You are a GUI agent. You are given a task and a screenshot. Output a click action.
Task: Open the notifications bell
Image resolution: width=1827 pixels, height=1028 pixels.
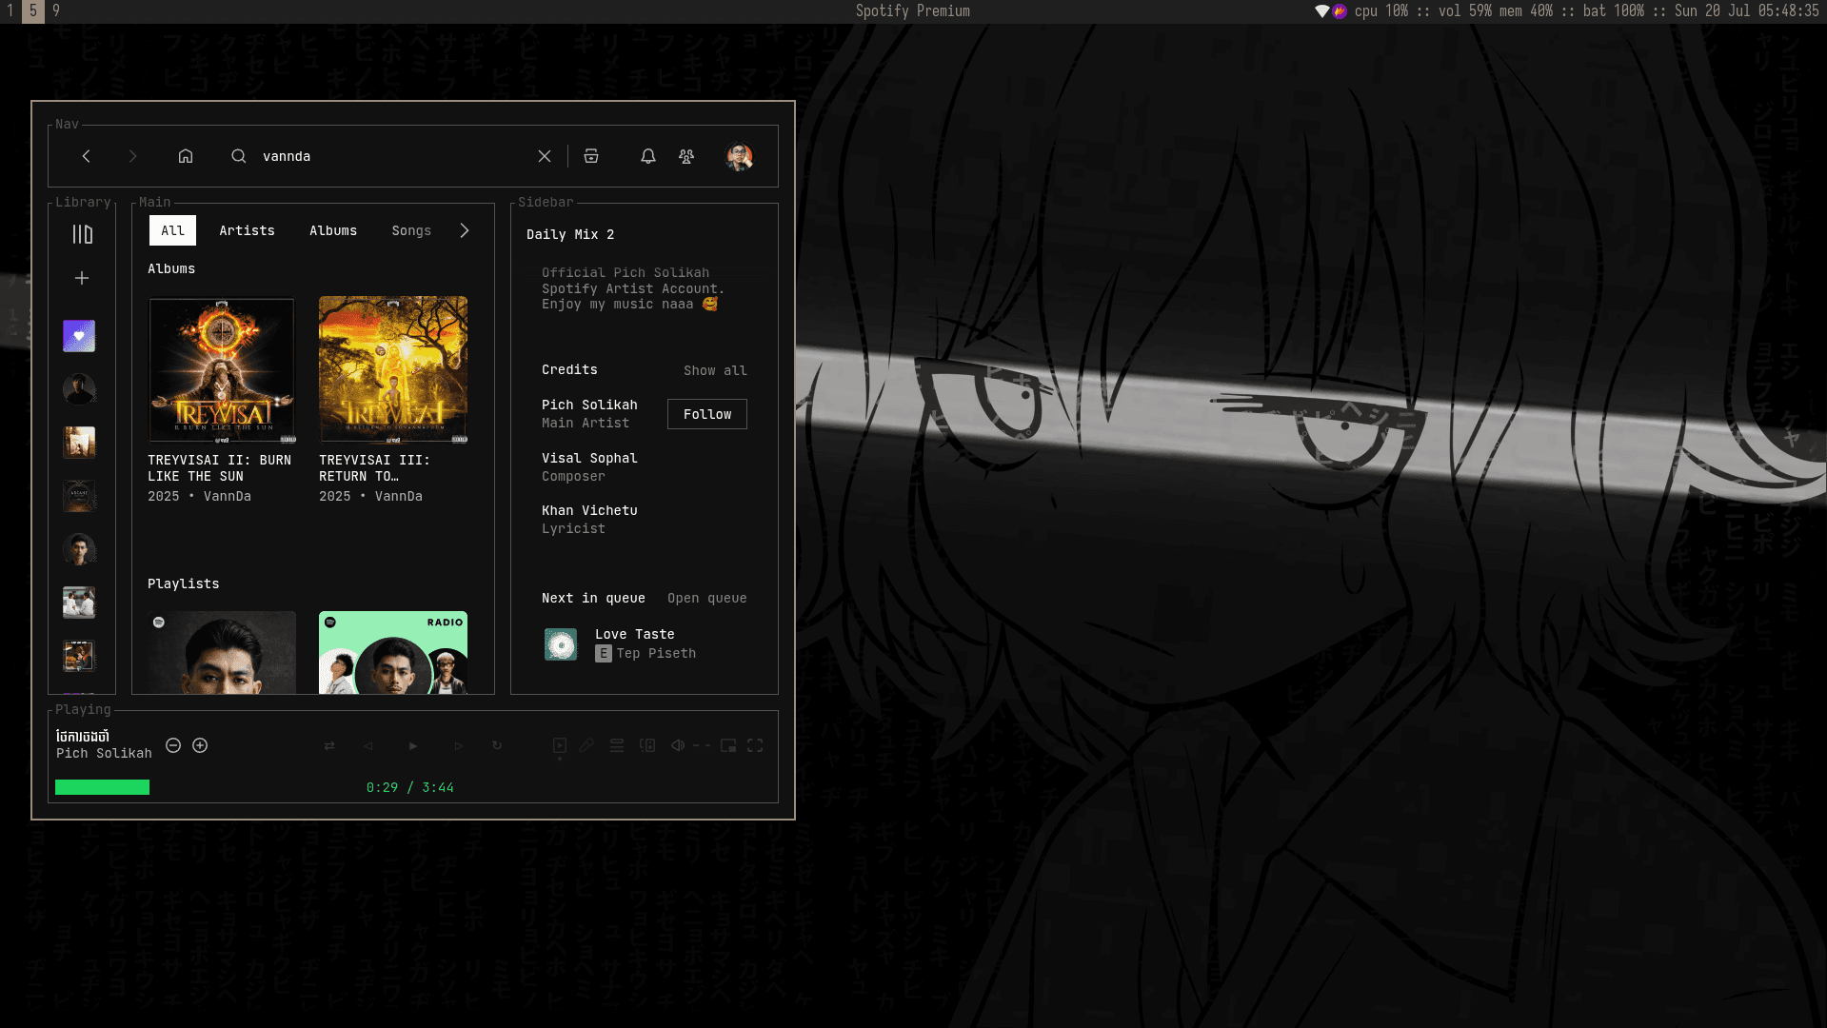[x=647, y=156]
